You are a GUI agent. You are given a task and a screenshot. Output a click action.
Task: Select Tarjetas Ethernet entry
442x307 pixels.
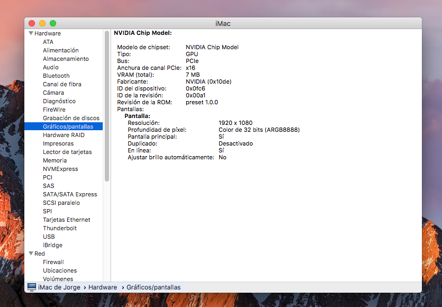click(x=67, y=220)
